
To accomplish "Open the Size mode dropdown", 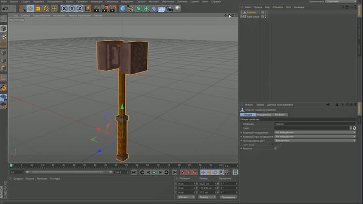I will tap(207, 197).
